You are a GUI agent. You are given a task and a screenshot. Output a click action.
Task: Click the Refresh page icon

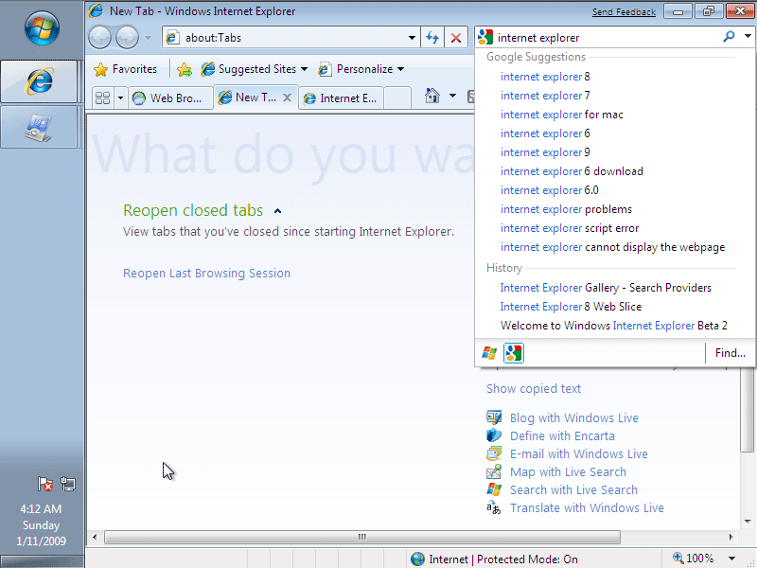(432, 38)
